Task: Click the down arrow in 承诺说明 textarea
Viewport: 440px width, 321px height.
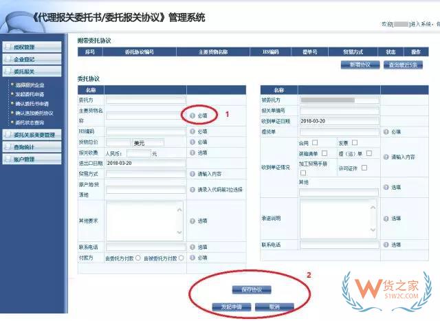Action: point(373,230)
